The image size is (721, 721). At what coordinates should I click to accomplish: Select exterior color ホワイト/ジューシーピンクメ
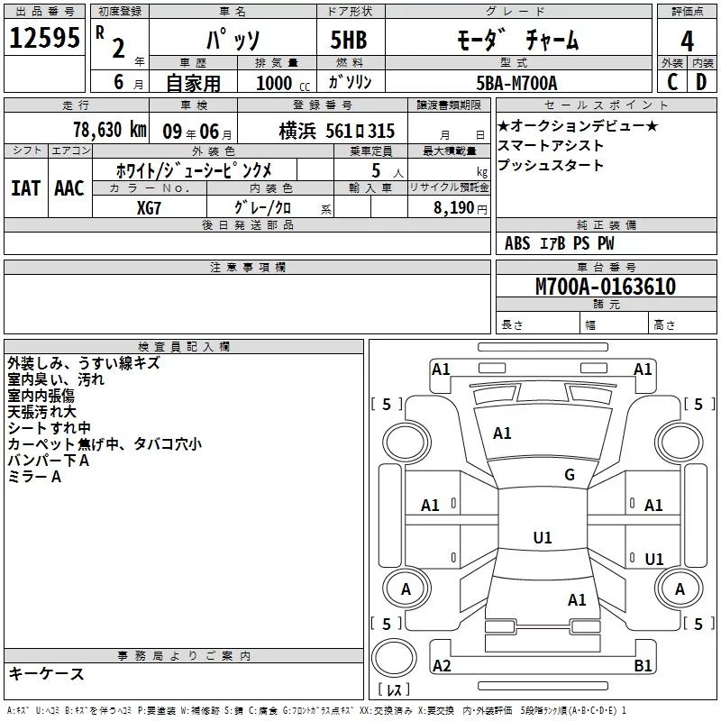click(194, 170)
